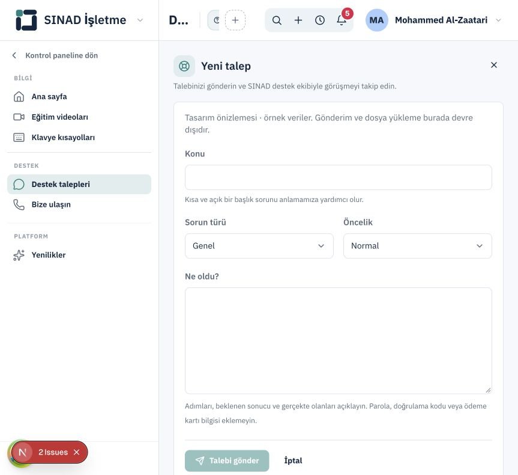Click the lifebuoy icon beside Yeni talep
The image size is (518, 475).
184,66
